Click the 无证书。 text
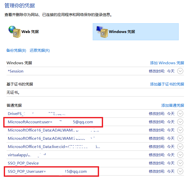Image resolution: width=187 pixels, height=178 pixels. pos(13,92)
